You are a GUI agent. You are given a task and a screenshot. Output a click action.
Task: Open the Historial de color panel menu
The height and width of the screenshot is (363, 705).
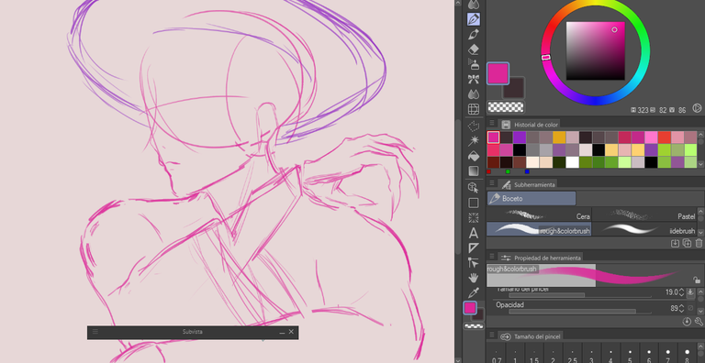[492, 123]
